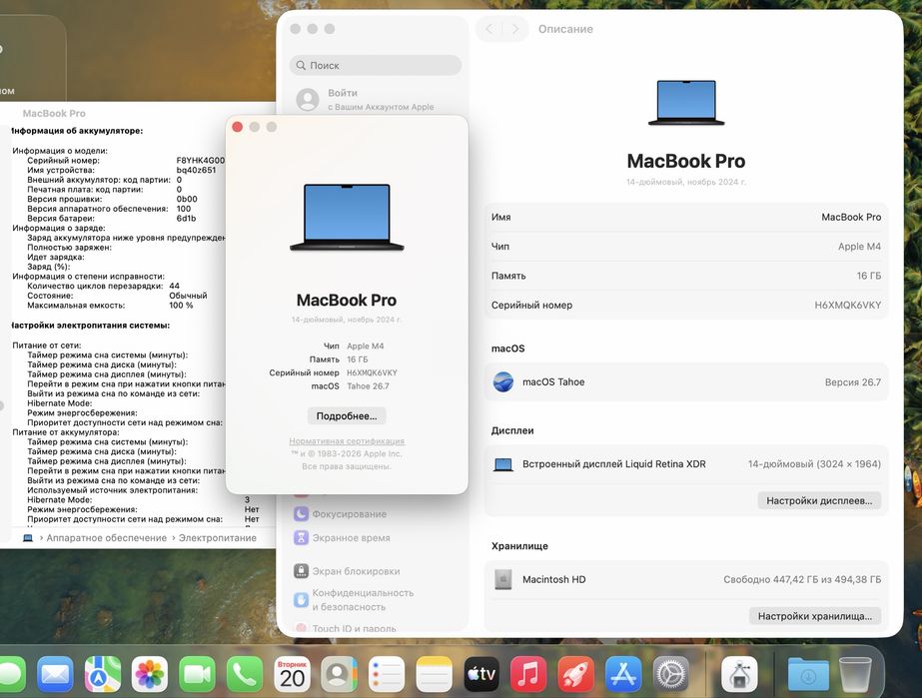Click the Имя устройства value bq40z651

(x=196, y=170)
